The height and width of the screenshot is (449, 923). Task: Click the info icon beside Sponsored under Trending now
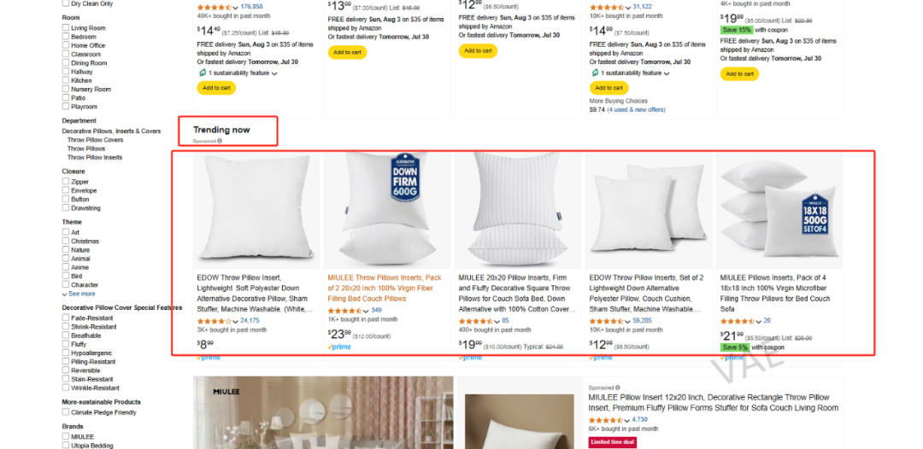(x=220, y=141)
